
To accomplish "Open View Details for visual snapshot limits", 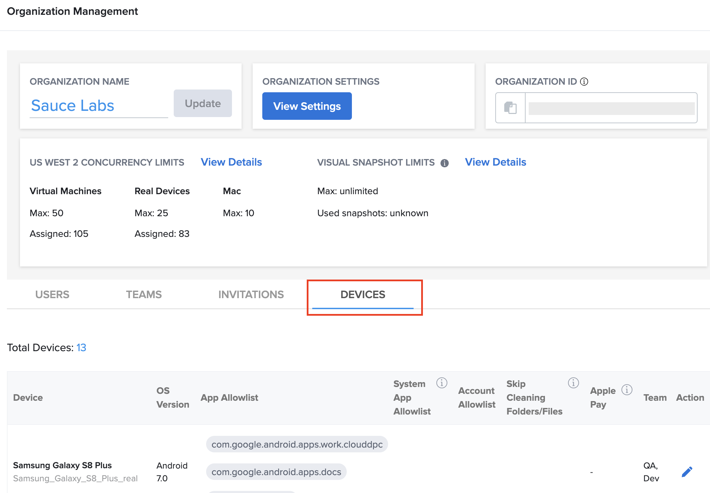I will pos(495,162).
